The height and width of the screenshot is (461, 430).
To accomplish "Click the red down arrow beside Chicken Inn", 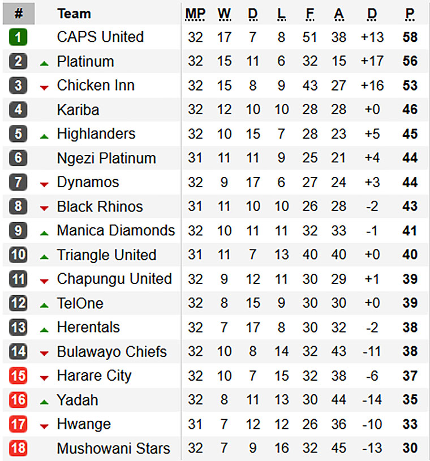I will click(44, 88).
